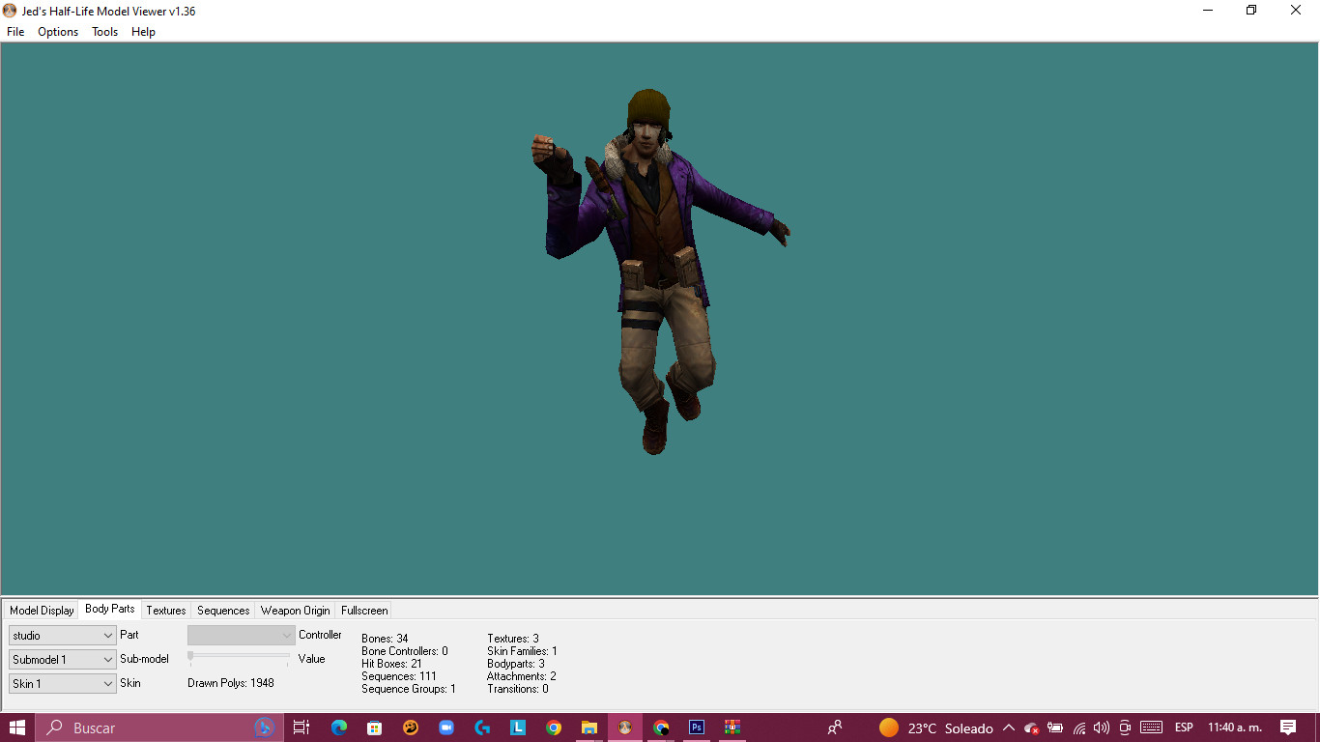Image resolution: width=1320 pixels, height=742 pixels.
Task: Open Logitech G HUB from the taskbar
Action: pyautogui.click(x=481, y=728)
